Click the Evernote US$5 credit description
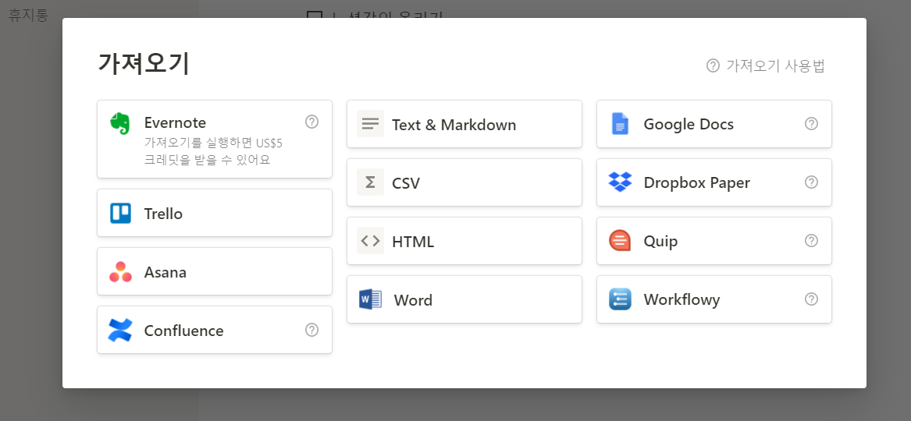Screen dimensions: 911x421 click(213, 151)
